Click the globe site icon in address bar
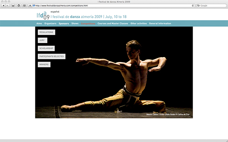This screenshot has height=142, width=228. [34, 6]
